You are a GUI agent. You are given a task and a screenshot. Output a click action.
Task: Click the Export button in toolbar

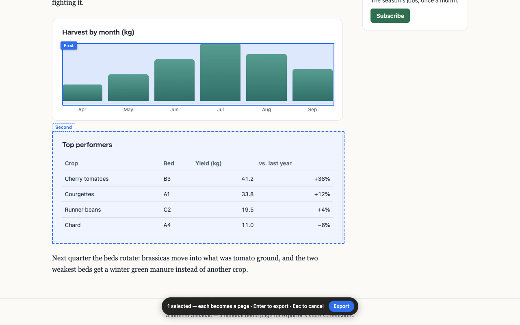[341, 306]
